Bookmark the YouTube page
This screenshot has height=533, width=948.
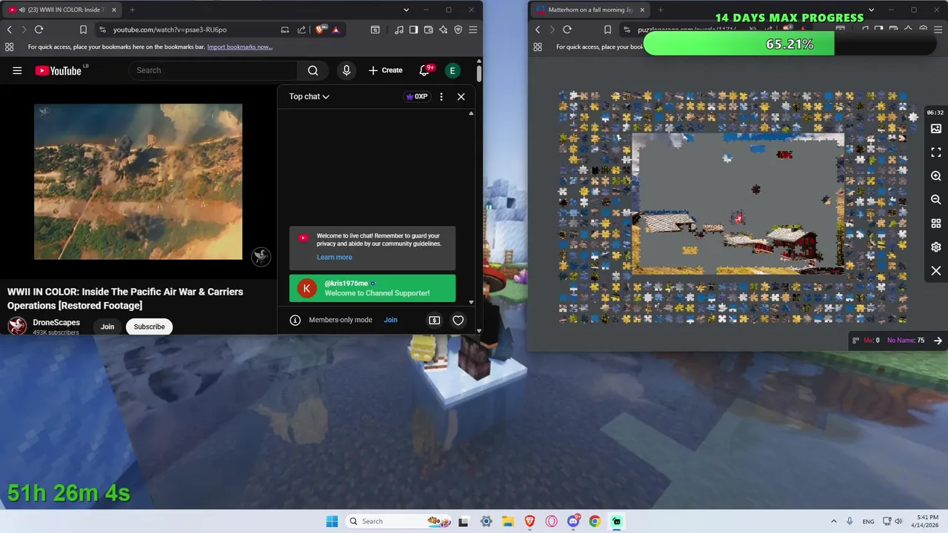83,30
